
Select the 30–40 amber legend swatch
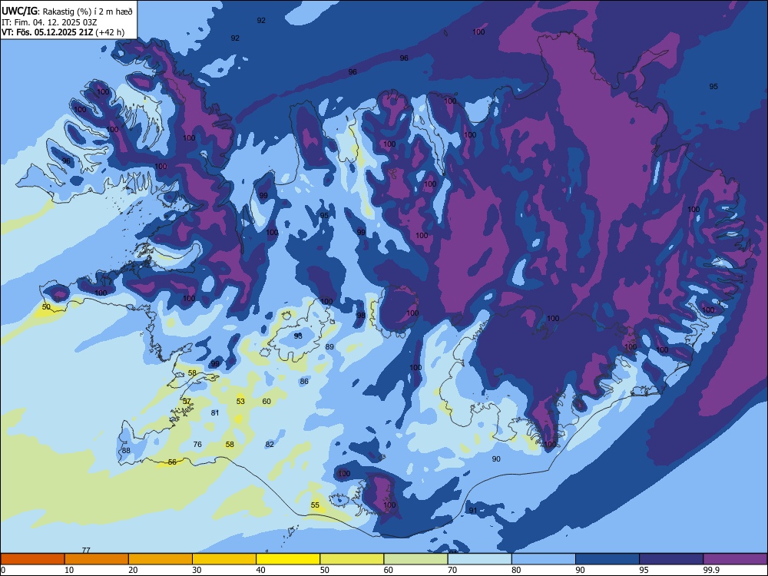(x=224, y=559)
